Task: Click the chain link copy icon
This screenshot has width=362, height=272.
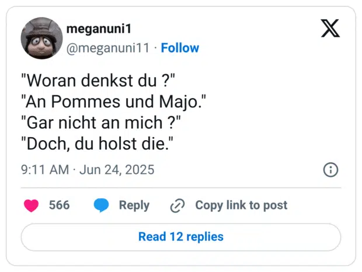Action: coord(177,205)
